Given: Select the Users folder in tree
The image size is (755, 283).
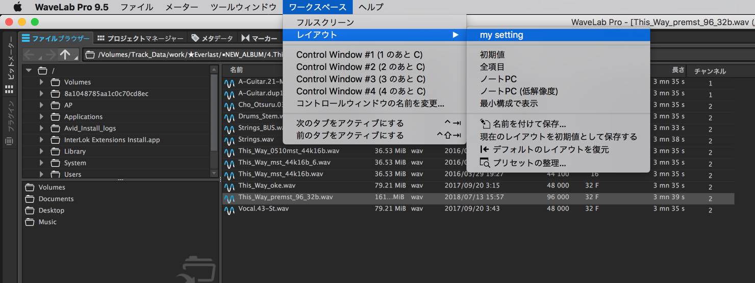Looking at the screenshot, I should coord(72,174).
